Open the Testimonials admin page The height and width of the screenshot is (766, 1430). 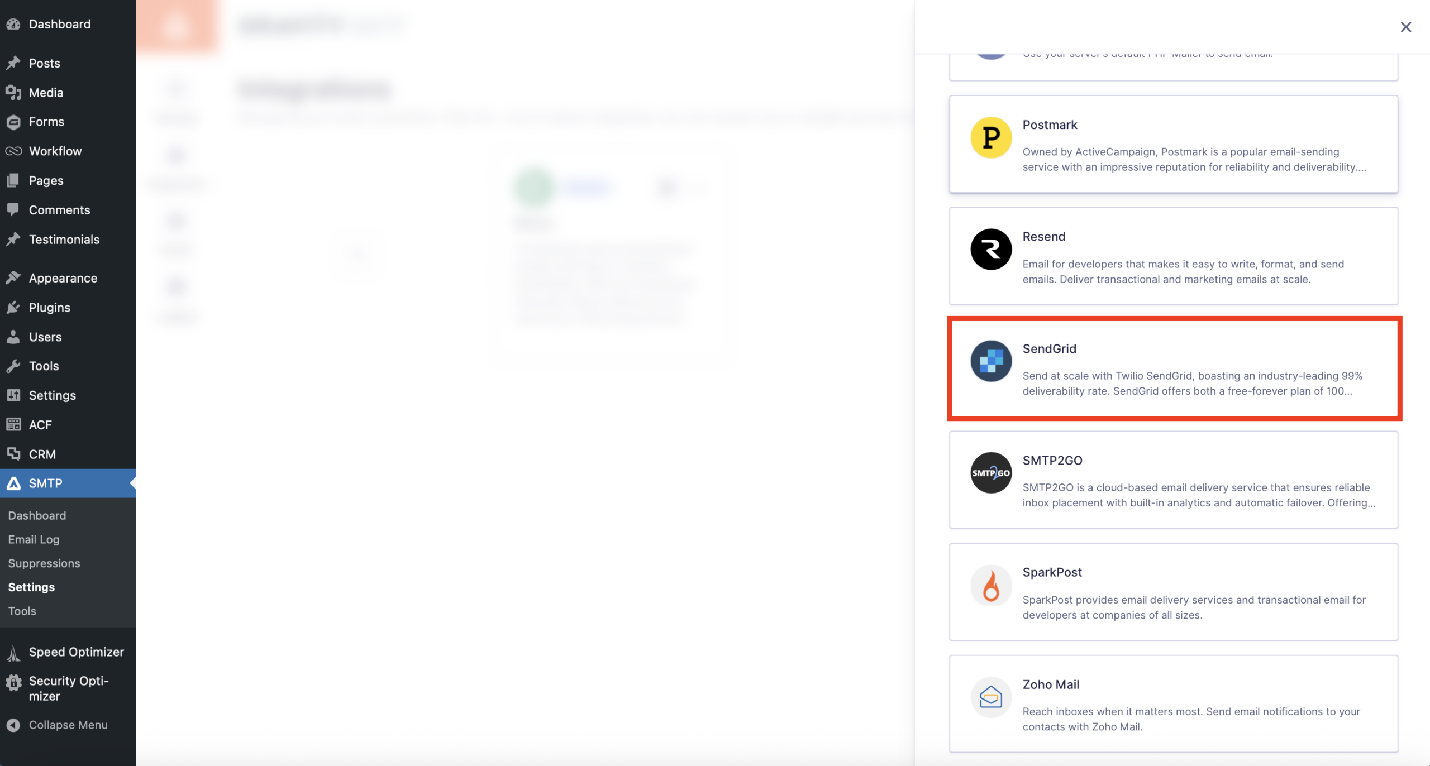pyautogui.click(x=64, y=240)
